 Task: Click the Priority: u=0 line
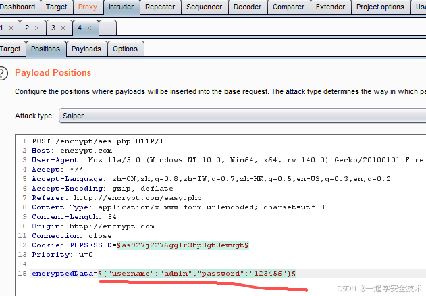pyautogui.click(x=62, y=255)
